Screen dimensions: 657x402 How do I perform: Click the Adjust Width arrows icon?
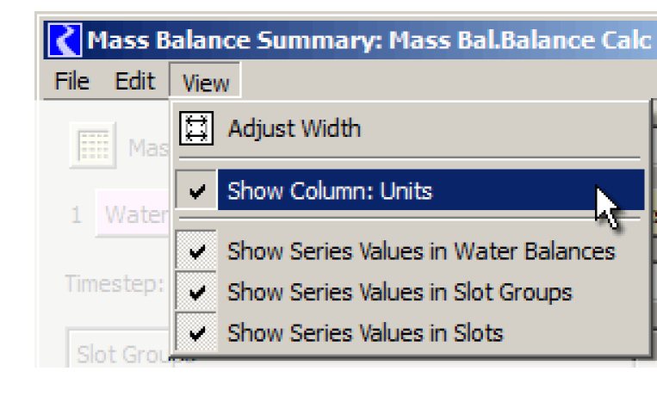(195, 129)
